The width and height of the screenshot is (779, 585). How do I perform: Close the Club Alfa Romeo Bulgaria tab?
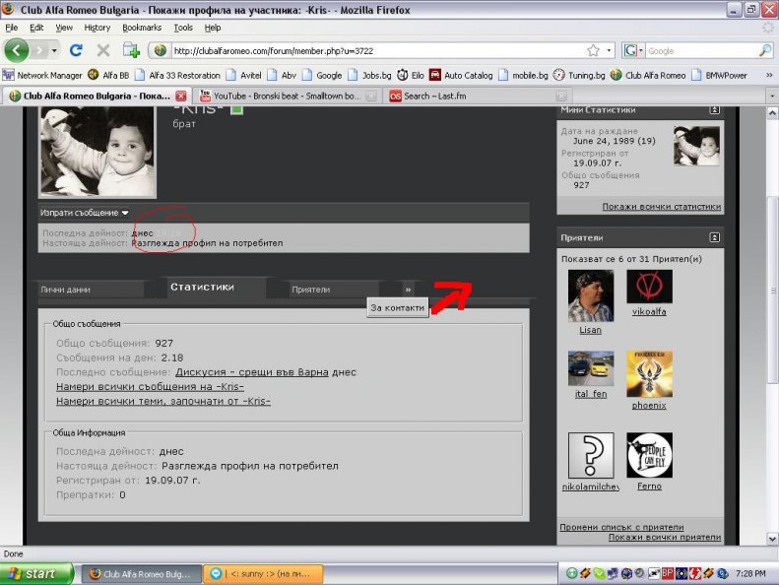click(180, 96)
